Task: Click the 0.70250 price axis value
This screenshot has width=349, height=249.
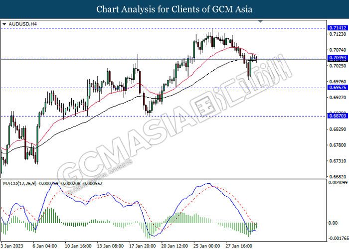Action: pyautogui.click(x=338, y=66)
